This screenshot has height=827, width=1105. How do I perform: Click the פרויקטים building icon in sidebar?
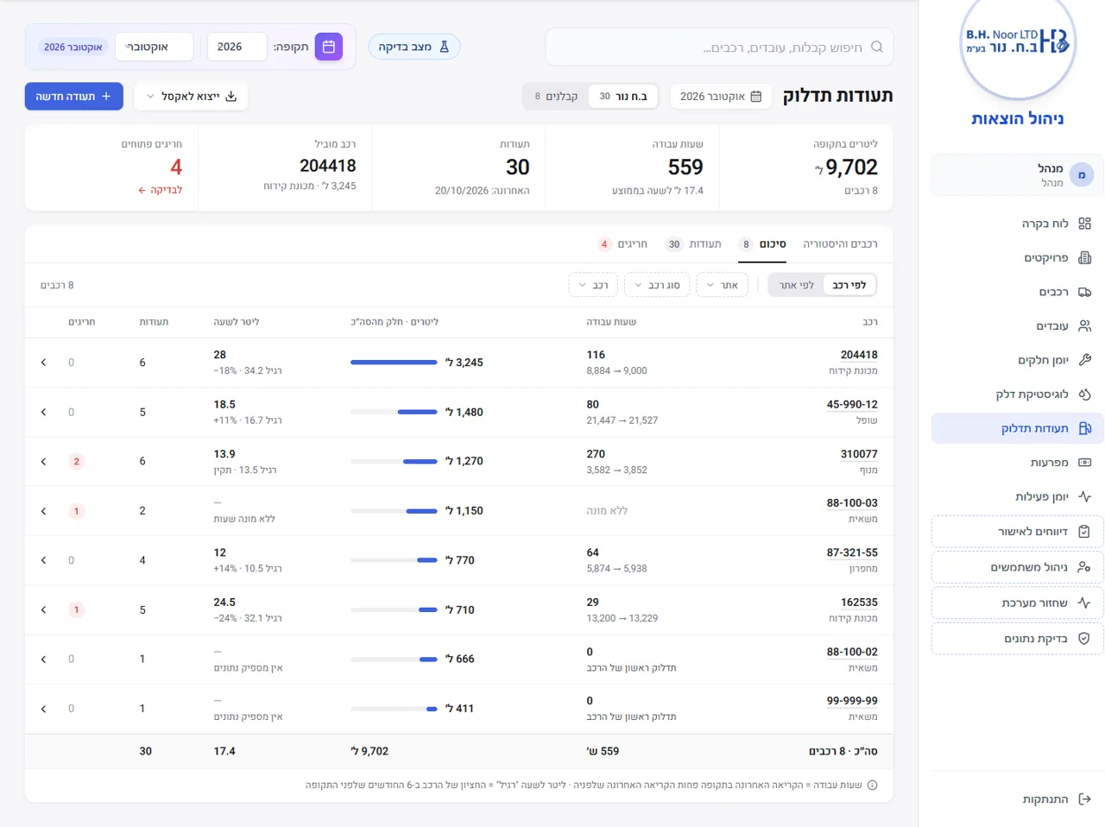coord(1085,258)
